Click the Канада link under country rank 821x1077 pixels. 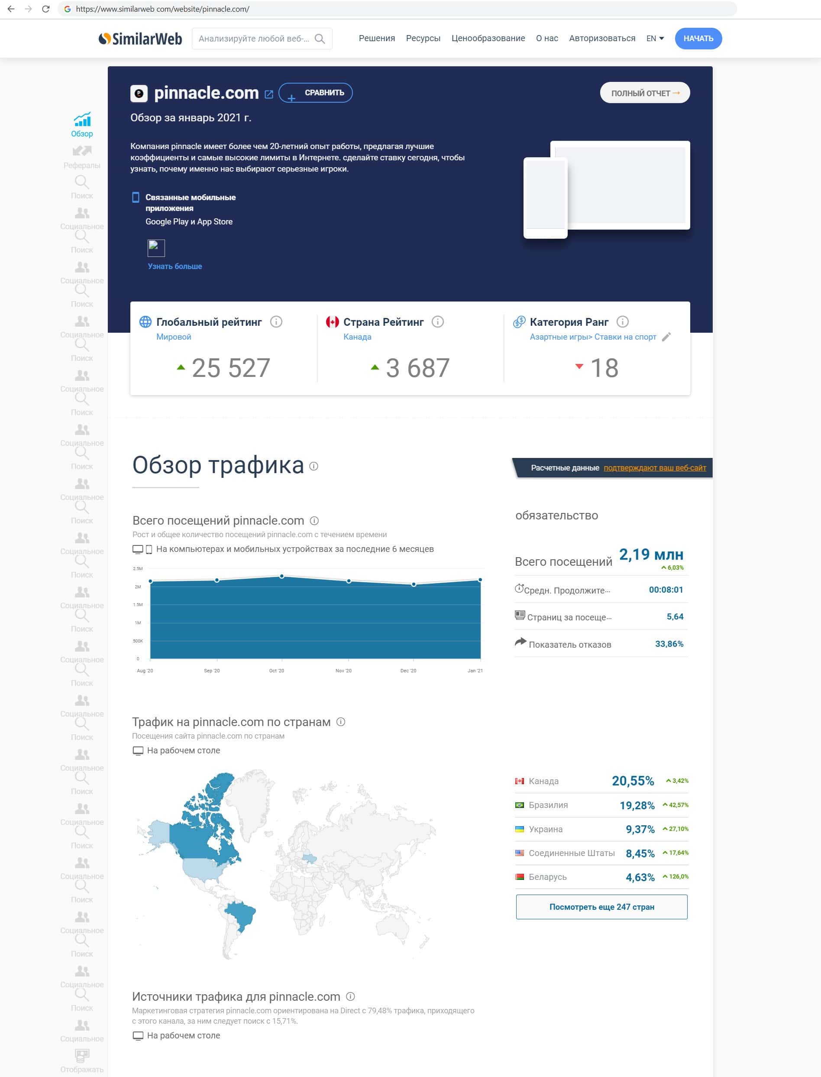click(357, 337)
